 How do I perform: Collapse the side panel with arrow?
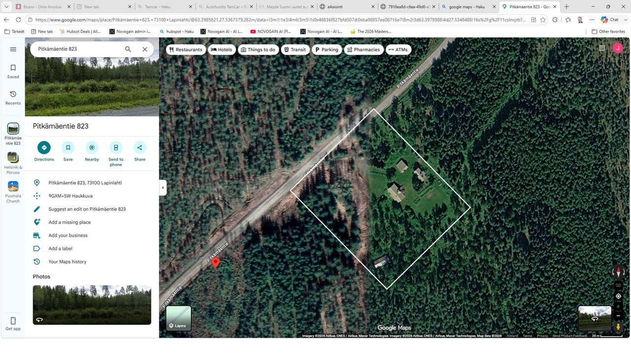click(163, 187)
